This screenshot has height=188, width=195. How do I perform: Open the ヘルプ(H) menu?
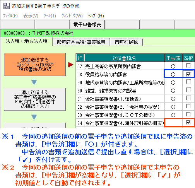click(x=96, y=16)
